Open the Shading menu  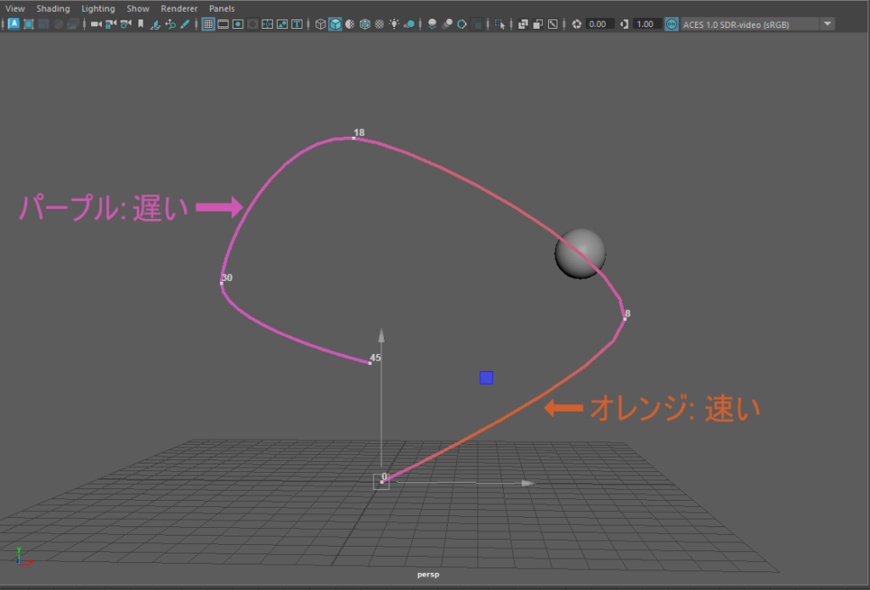(x=53, y=8)
